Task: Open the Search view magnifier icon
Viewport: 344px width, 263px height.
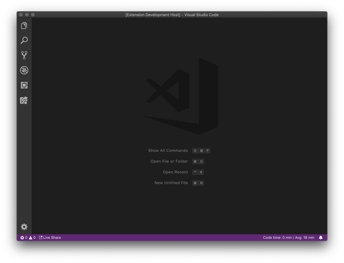Action: (x=24, y=40)
